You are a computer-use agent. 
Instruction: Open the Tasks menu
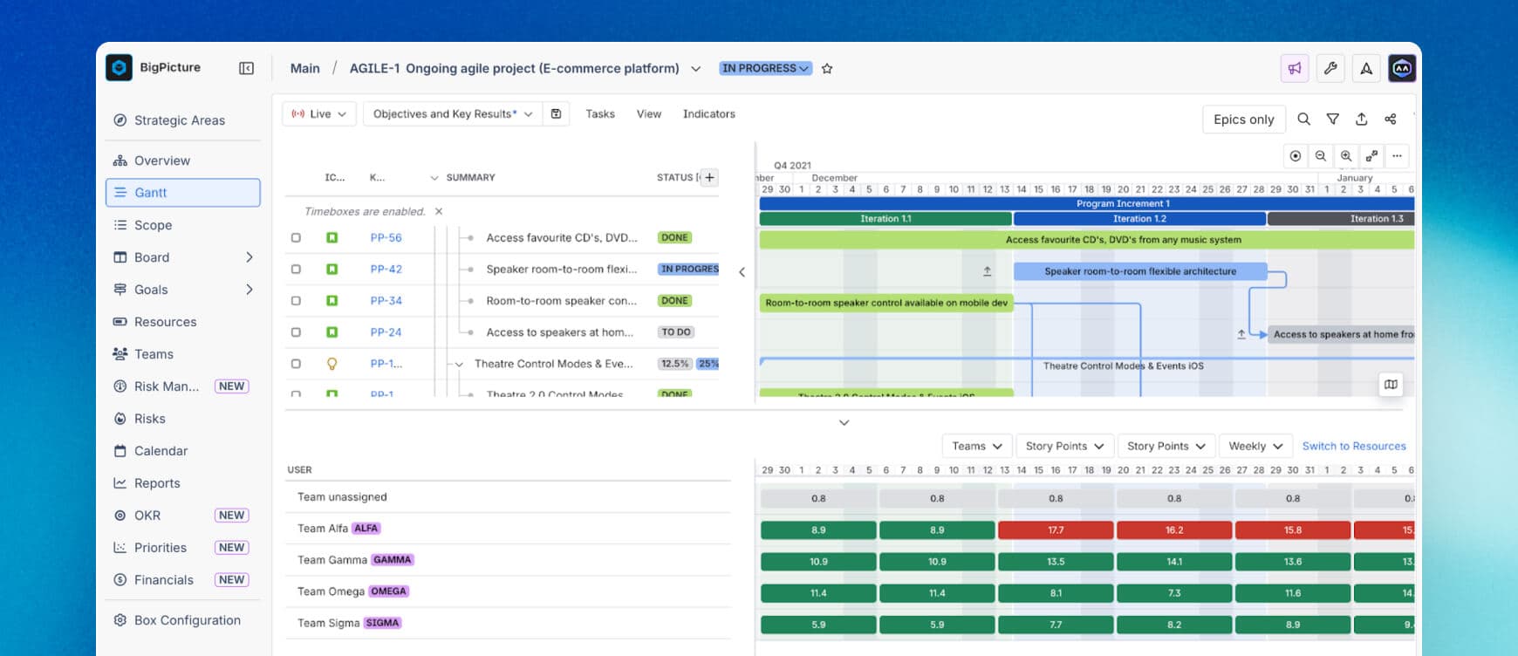pos(600,114)
